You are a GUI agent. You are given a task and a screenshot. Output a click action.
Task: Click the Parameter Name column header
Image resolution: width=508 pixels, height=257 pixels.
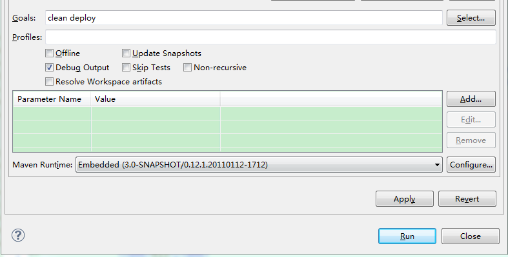coord(52,99)
